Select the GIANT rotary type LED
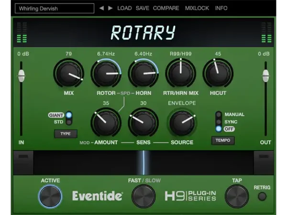Viewport: 287px width, 215px height. pyautogui.click(x=69, y=115)
